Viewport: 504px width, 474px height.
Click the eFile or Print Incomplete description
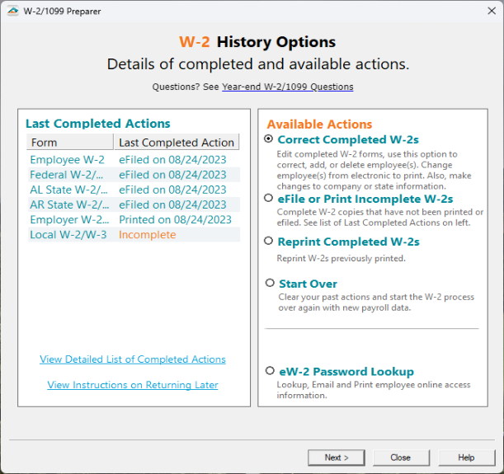click(x=380, y=218)
